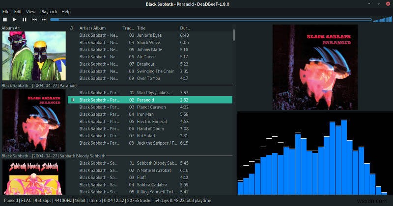Open the Help menu
This screenshot has width=393, height=206.
point(66,11)
